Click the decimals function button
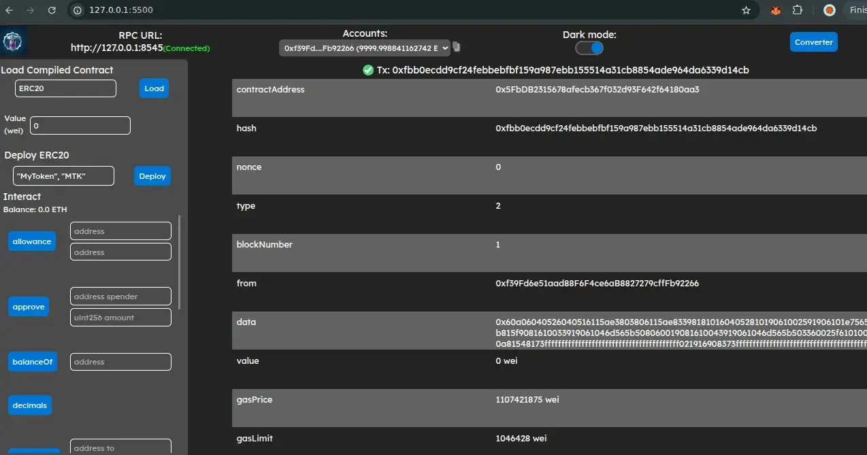 pos(29,405)
